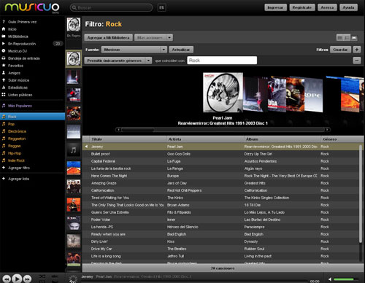Select the Rock filter in sidebar
Screen dimensions: 365x283
32,117
